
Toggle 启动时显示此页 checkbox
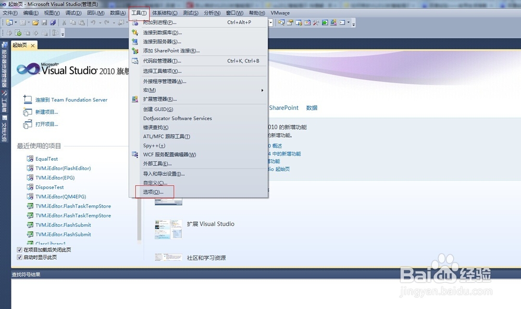(20, 257)
